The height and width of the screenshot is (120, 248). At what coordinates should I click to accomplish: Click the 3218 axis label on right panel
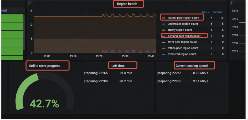[x=235, y=11]
